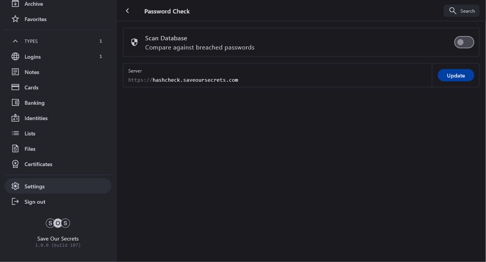
Task: Open the Identities badge icon
Action: pos(15,118)
